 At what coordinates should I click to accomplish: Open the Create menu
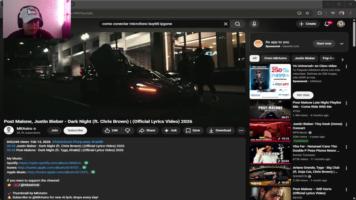[x=307, y=24]
